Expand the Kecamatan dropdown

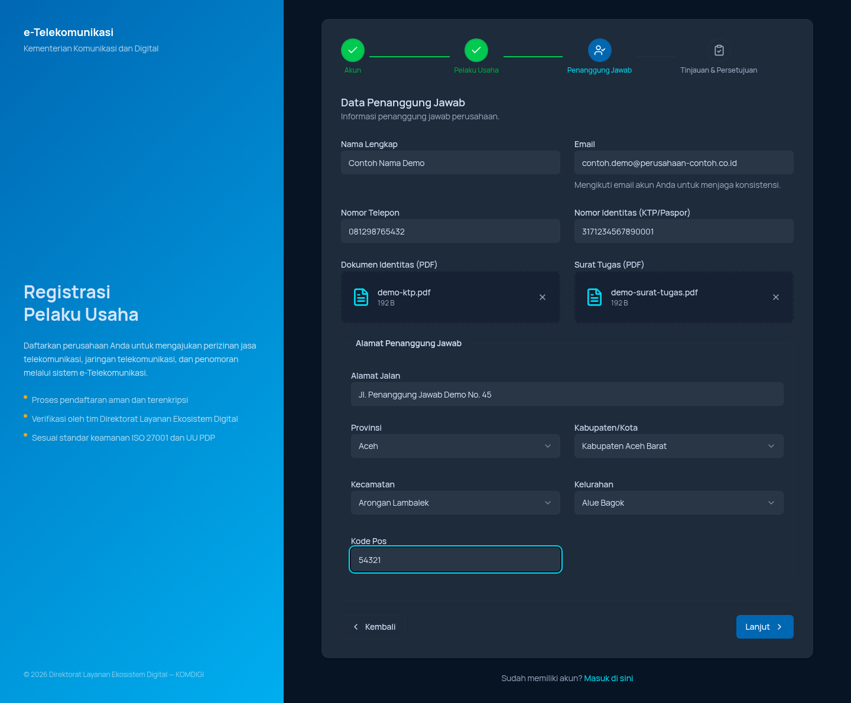pos(456,503)
